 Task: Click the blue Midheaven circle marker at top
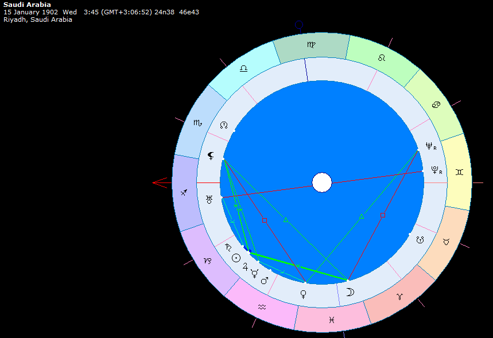(x=298, y=25)
